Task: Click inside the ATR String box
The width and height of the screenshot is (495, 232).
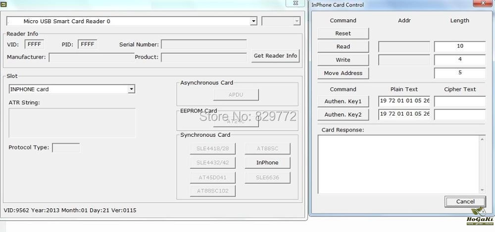Action: coord(72,123)
